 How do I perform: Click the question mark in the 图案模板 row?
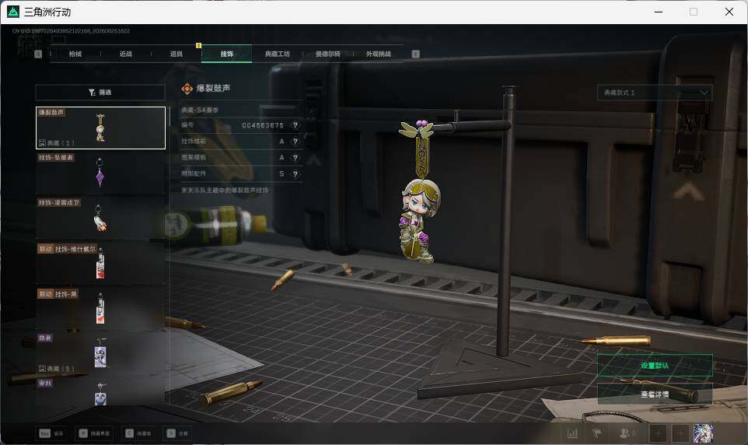click(x=295, y=158)
